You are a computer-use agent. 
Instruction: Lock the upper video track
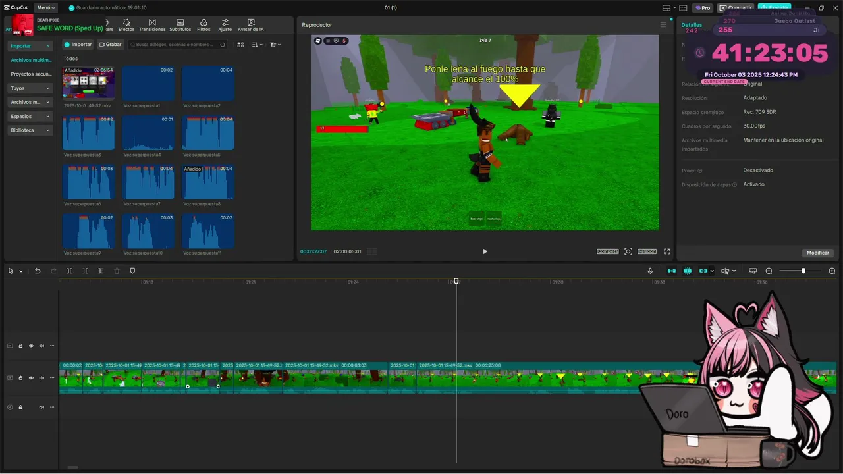[x=20, y=346]
